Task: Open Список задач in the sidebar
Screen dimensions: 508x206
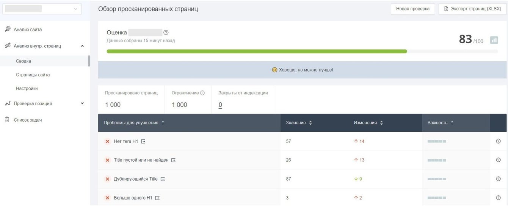Action: [28, 120]
